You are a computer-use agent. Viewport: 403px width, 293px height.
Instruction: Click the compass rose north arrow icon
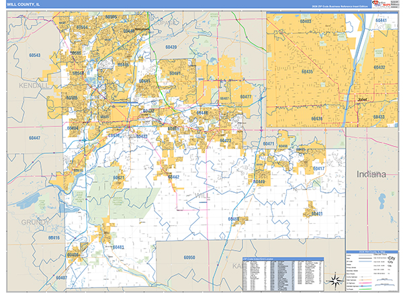tap(336, 281)
